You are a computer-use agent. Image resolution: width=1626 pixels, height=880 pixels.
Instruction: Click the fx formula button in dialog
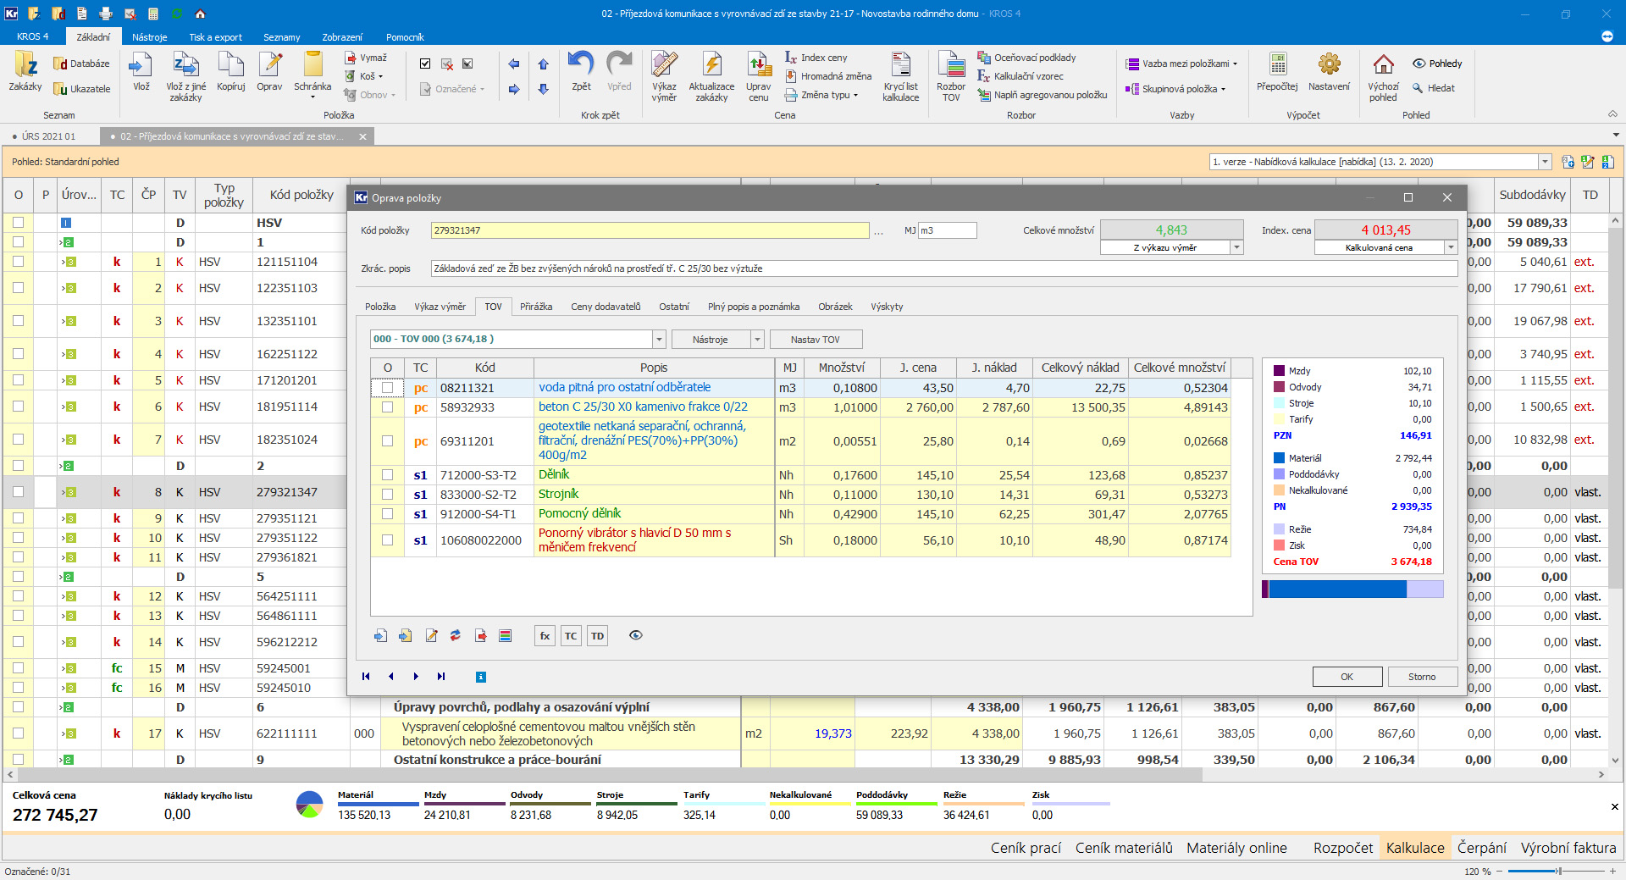(x=545, y=636)
